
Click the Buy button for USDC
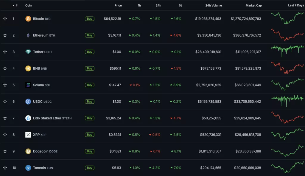click(89, 102)
